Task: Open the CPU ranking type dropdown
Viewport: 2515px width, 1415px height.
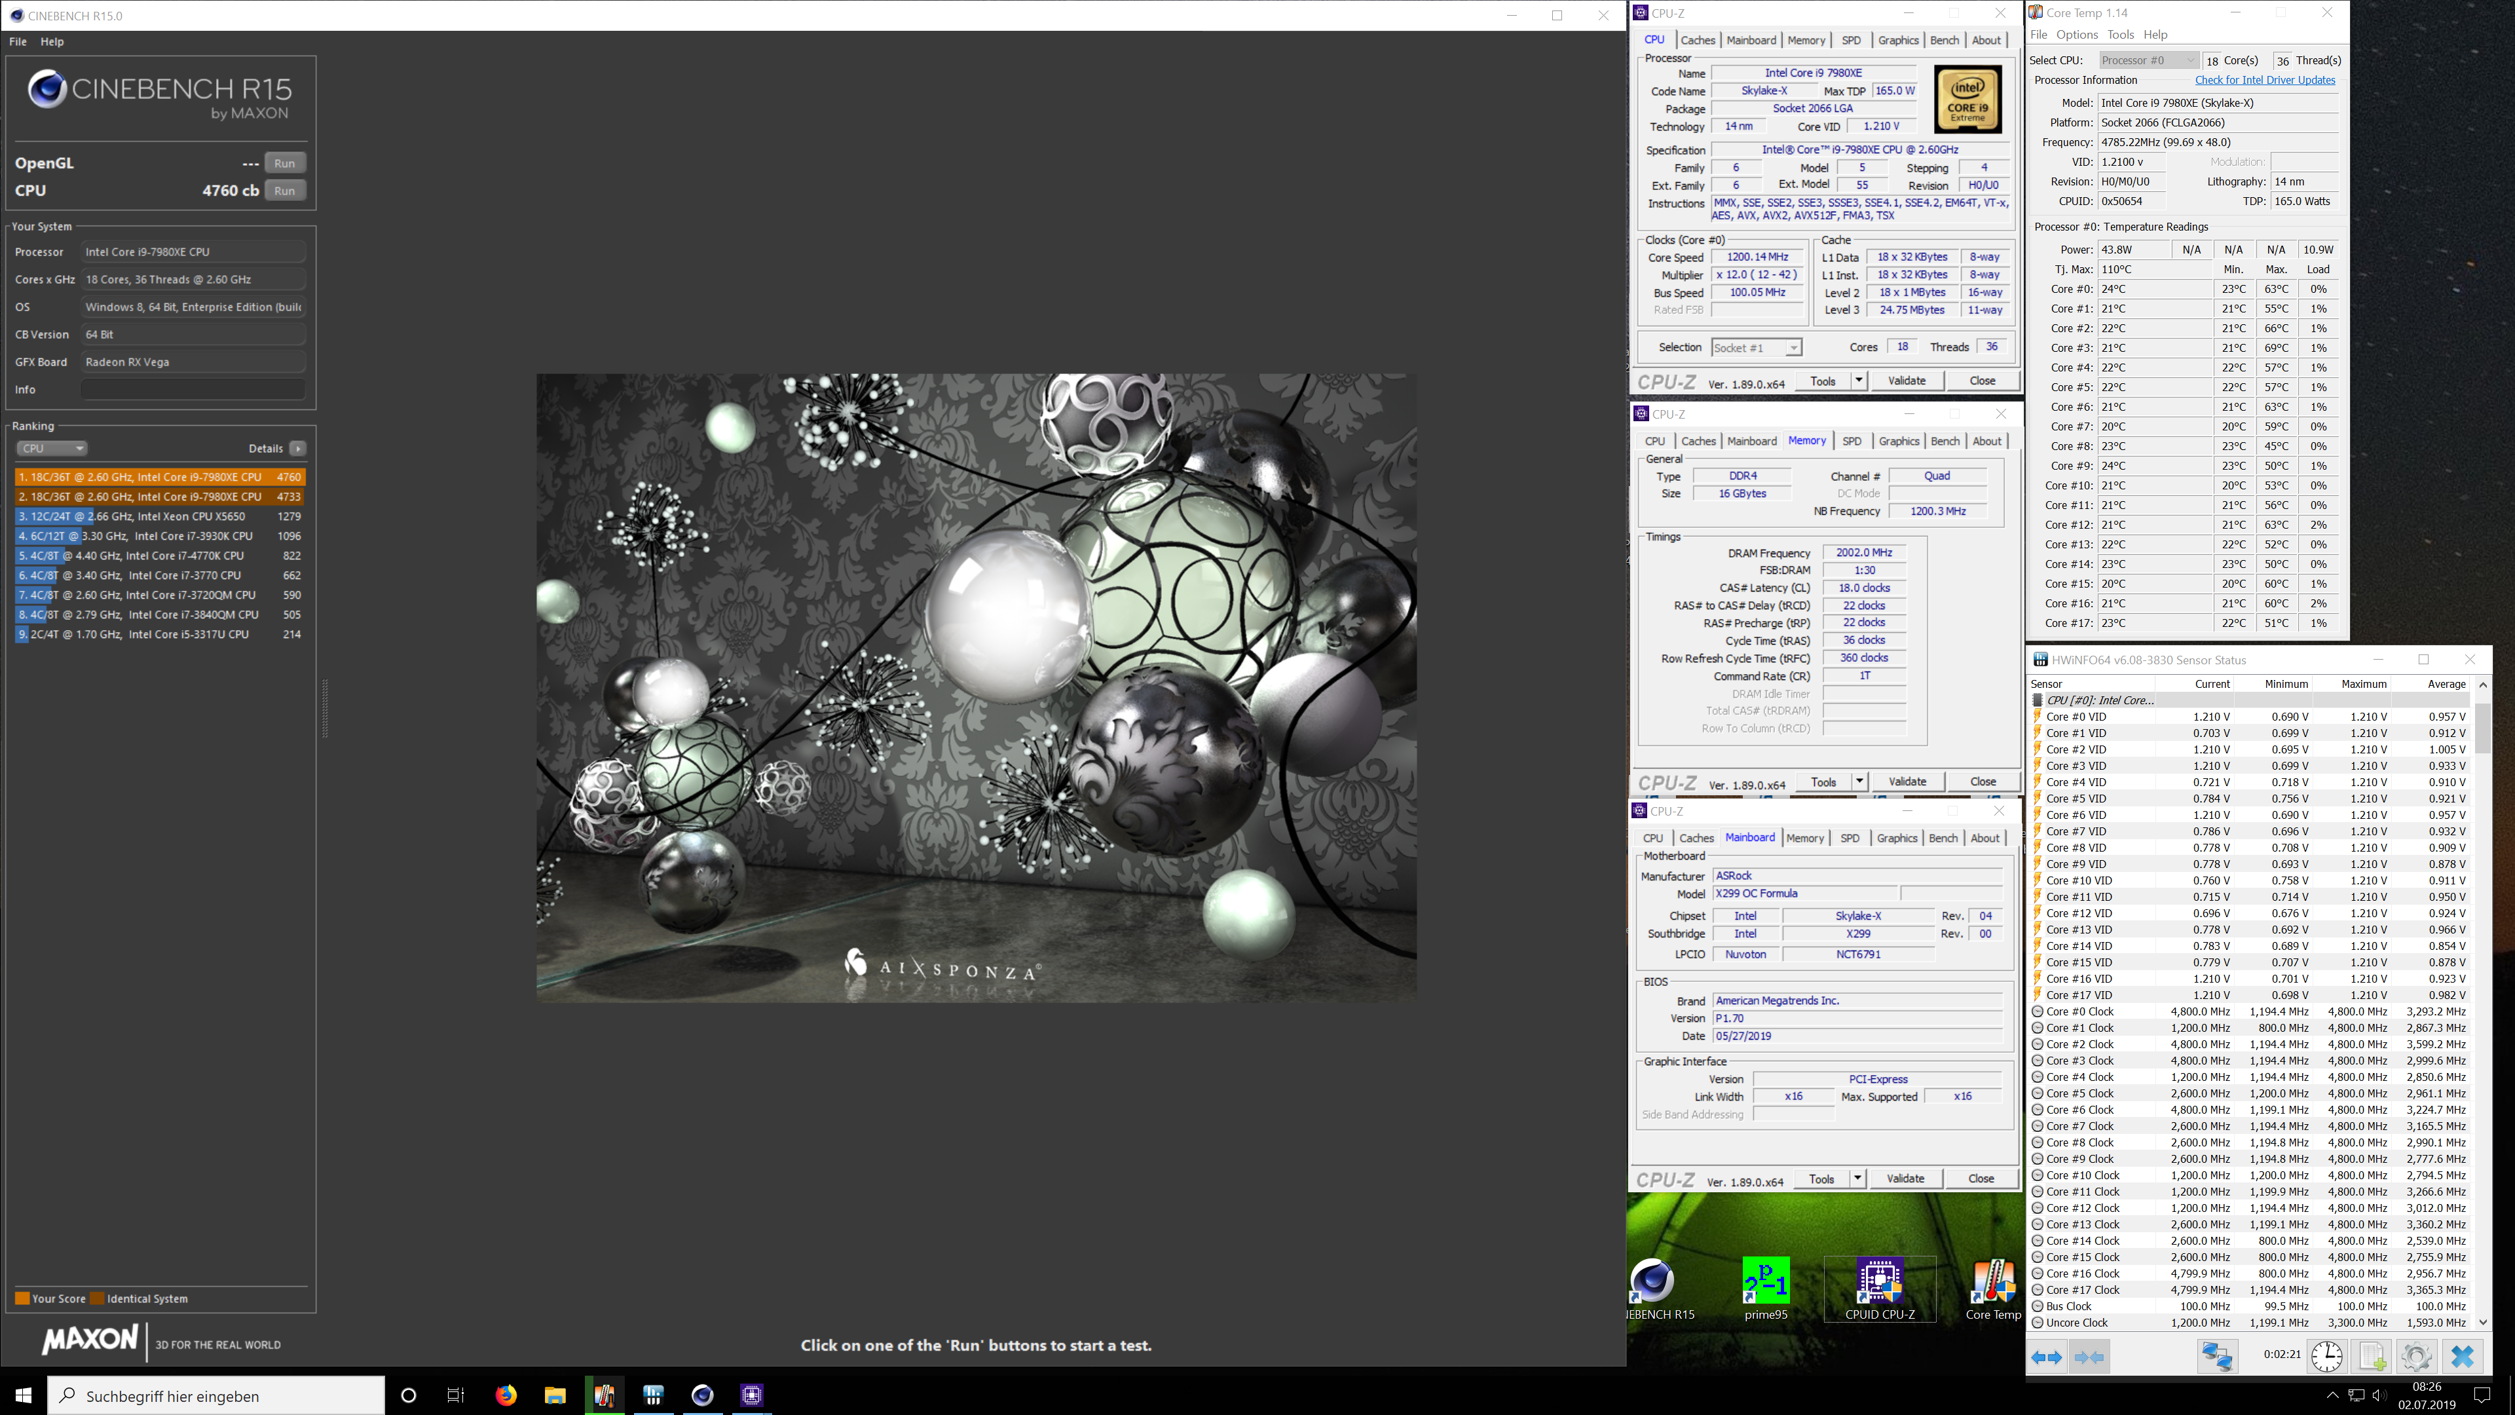Action: click(x=52, y=448)
